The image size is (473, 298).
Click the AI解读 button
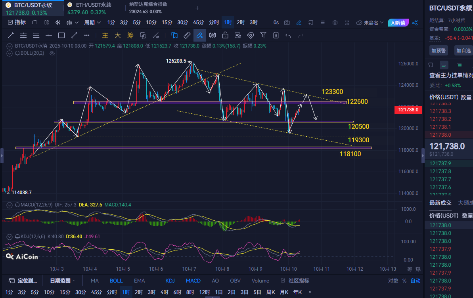(398, 23)
